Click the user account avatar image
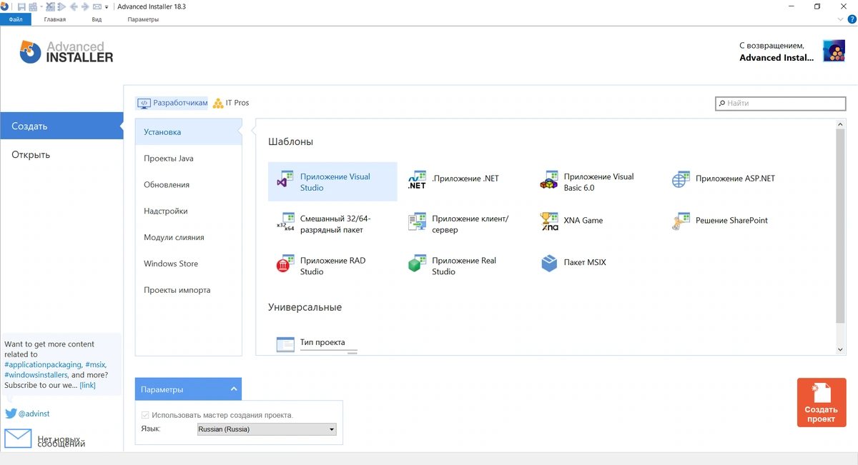The width and height of the screenshot is (858, 465). pos(834,51)
